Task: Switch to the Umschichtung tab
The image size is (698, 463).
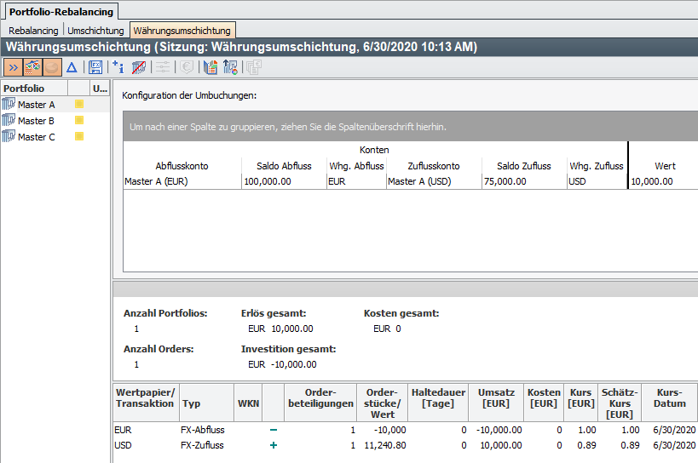Action: pyautogui.click(x=95, y=31)
